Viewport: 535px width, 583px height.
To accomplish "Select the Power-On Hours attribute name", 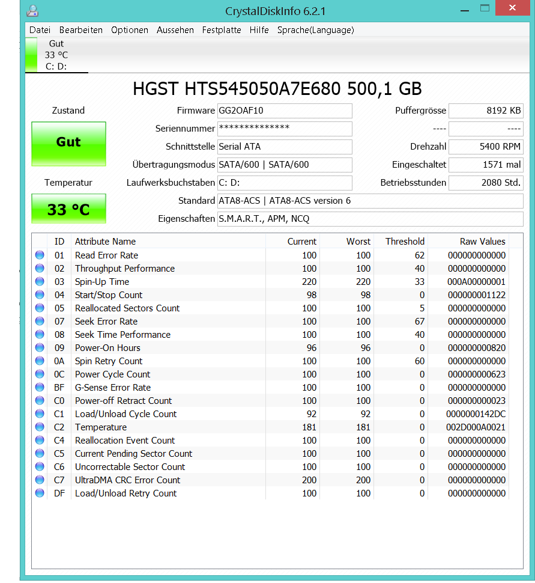I will [107, 348].
